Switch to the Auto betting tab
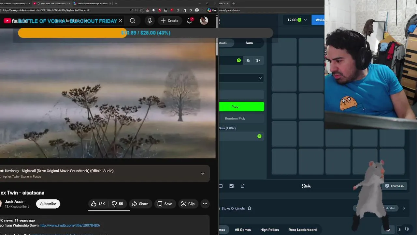 pyautogui.click(x=249, y=43)
